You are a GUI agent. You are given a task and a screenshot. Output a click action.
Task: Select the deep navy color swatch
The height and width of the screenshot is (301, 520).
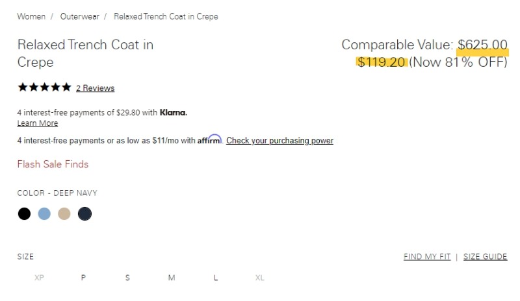point(84,213)
